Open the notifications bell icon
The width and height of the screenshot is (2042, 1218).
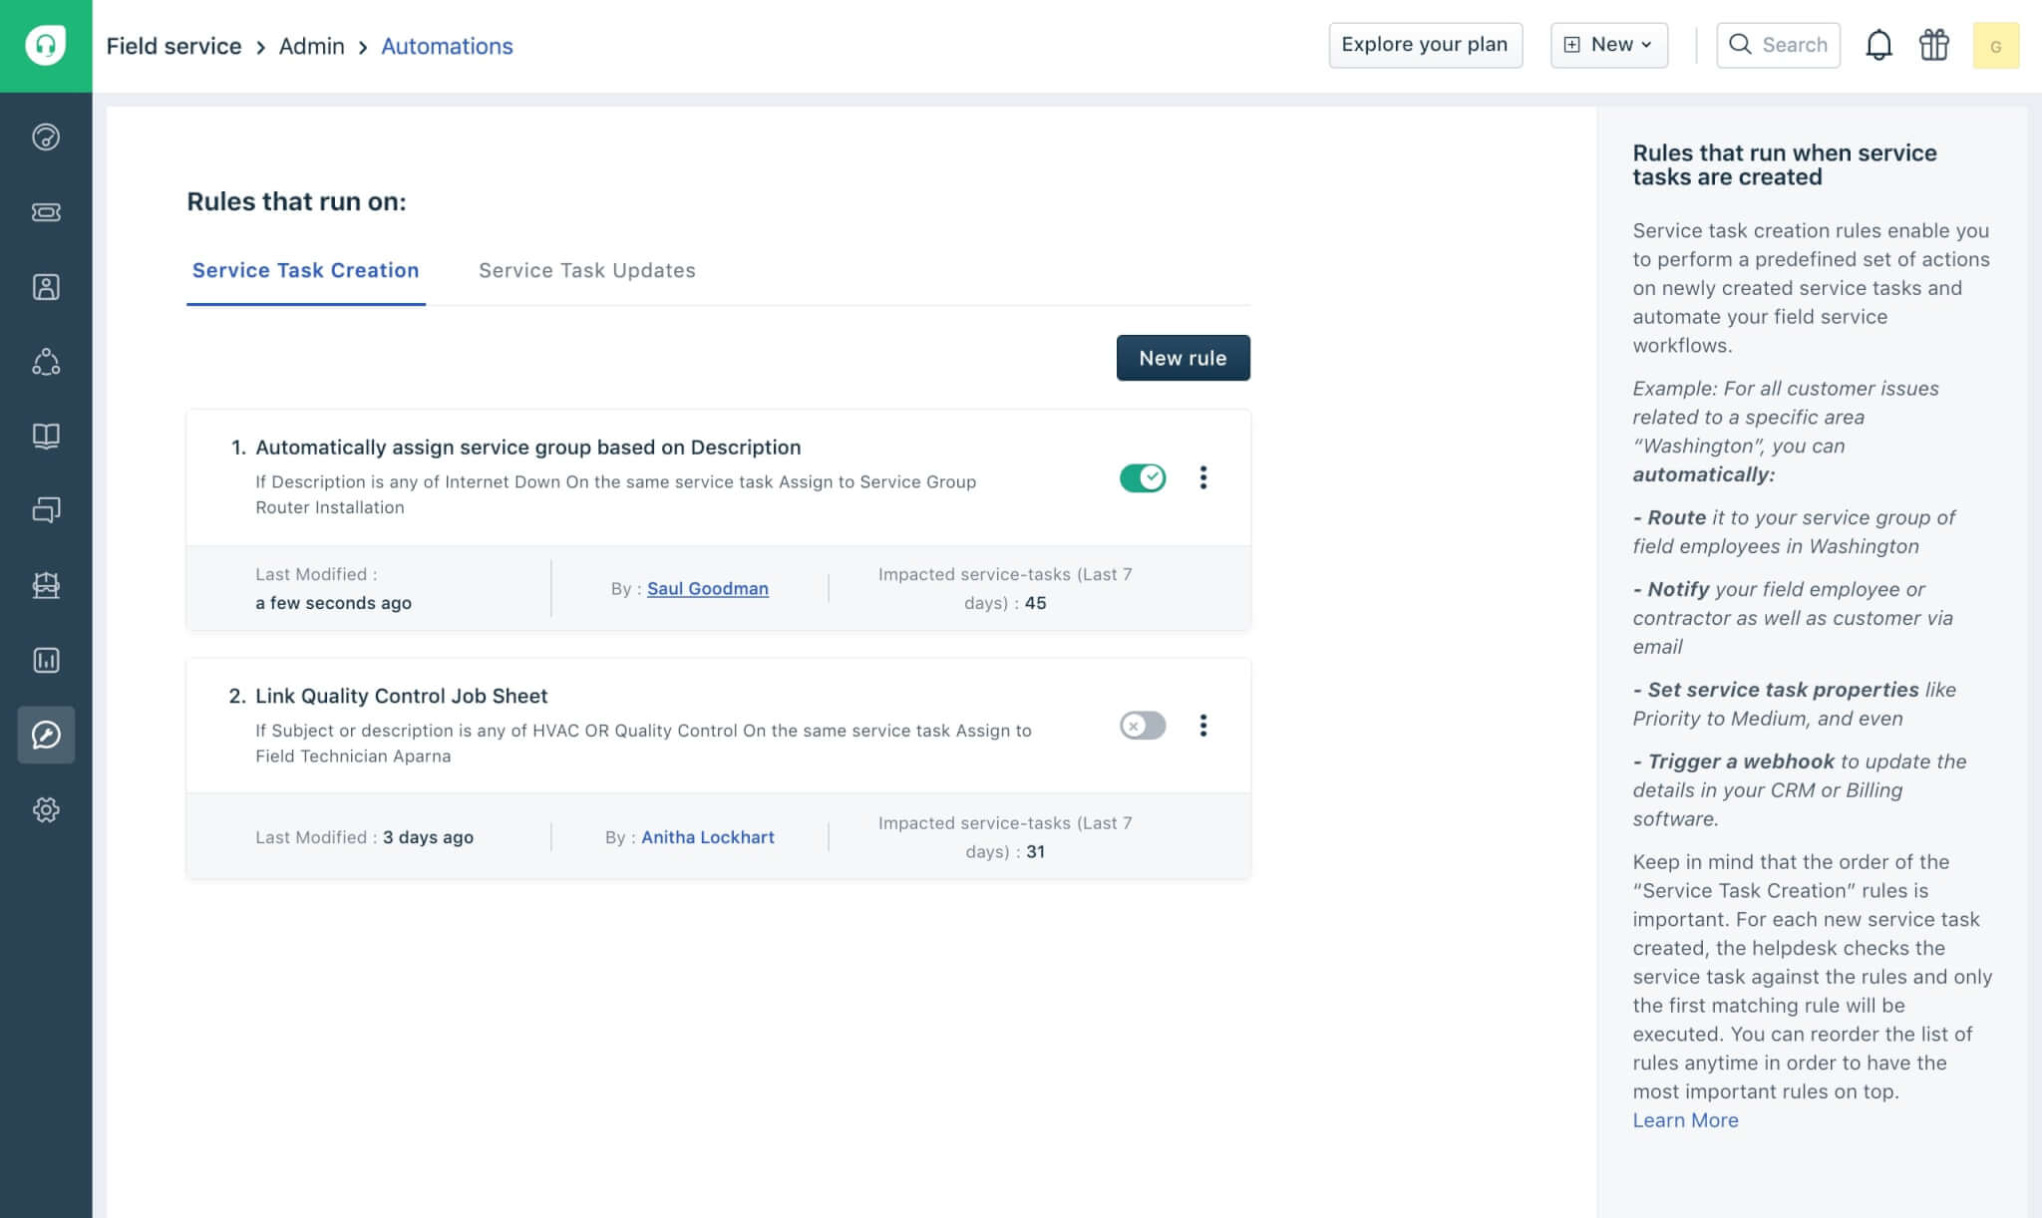click(x=1879, y=44)
